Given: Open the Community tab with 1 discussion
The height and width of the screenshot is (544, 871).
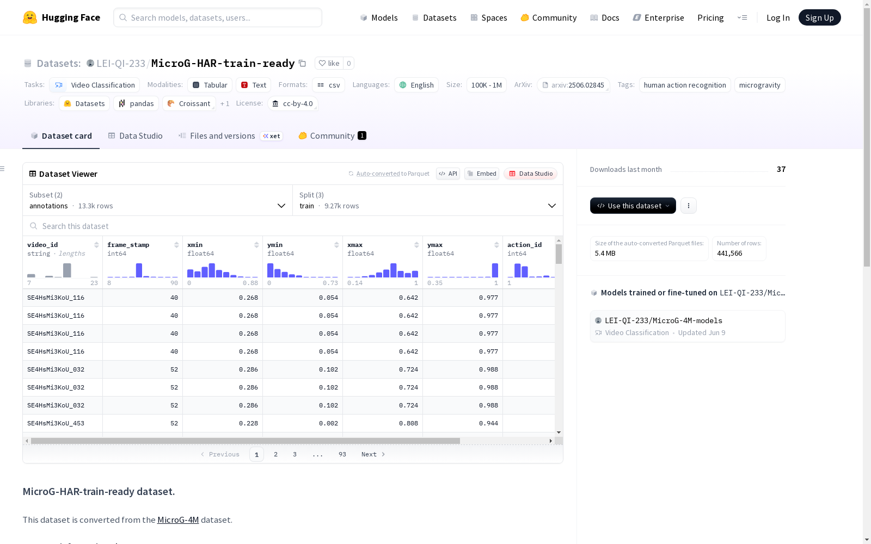Looking at the screenshot, I should coord(332,136).
